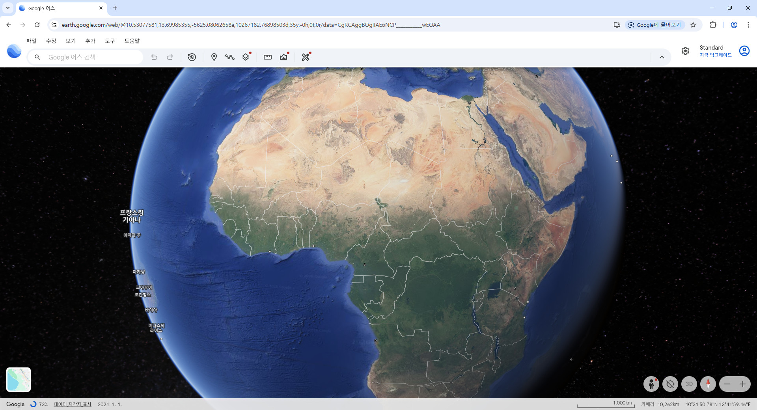Screen dimensions: 757x410
Task: Click the 프랑스령 기아나 map label
Action: click(x=132, y=216)
